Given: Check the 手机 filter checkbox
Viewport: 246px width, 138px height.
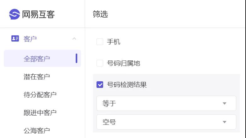Looking at the screenshot, I should [100, 42].
